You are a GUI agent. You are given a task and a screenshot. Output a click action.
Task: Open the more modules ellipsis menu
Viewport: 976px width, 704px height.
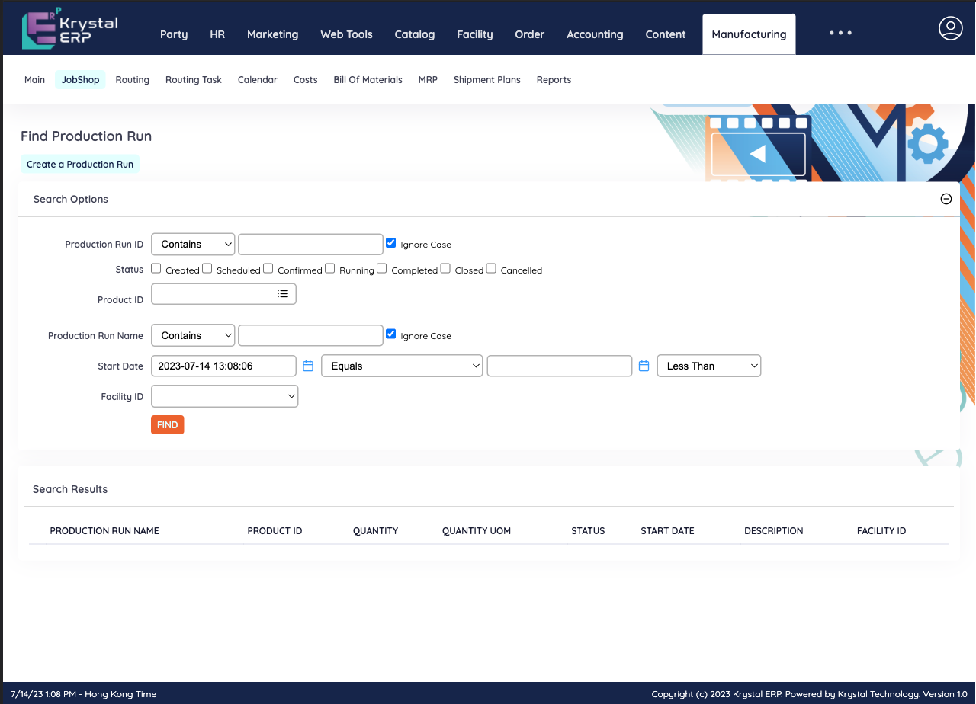tap(840, 34)
